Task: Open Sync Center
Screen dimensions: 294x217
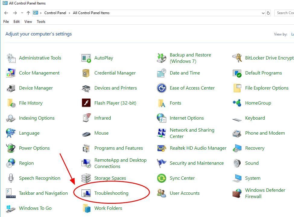Action: pyautogui.click(x=182, y=178)
